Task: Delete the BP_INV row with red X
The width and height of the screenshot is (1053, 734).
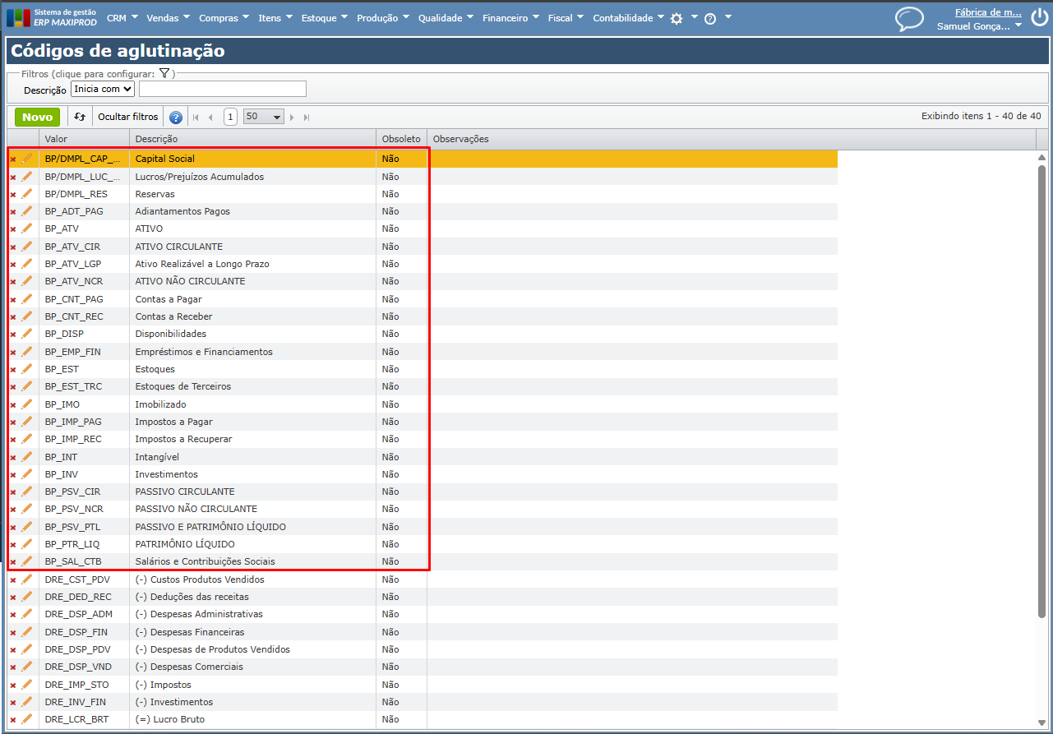Action: pyautogui.click(x=13, y=475)
